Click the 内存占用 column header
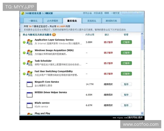 pos(90,35)
